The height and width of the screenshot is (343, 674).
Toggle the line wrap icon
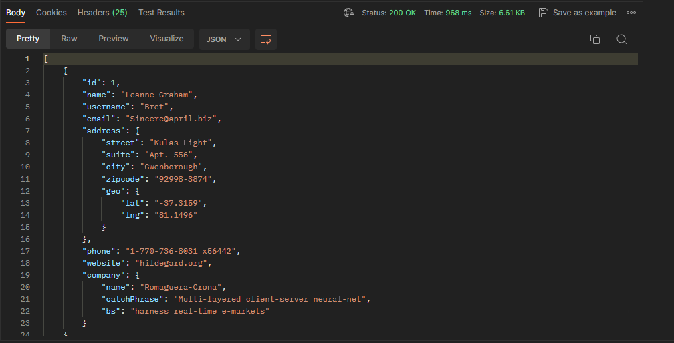(265, 39)
